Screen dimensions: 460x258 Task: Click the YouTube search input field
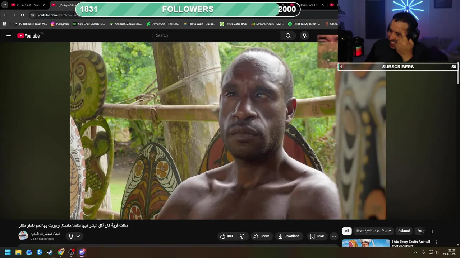[217, 35]
